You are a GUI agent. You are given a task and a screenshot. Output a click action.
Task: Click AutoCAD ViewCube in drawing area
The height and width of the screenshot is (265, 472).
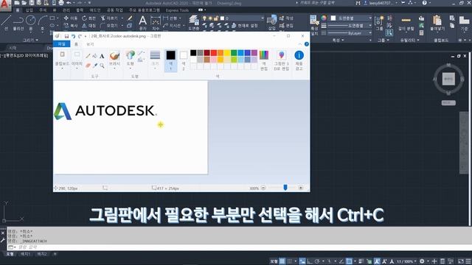click(448, 79)
